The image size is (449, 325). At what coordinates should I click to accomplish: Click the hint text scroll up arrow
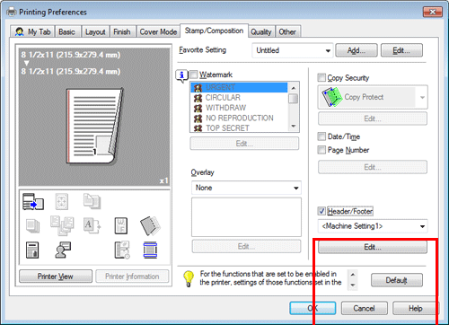[x=353, y=275]
